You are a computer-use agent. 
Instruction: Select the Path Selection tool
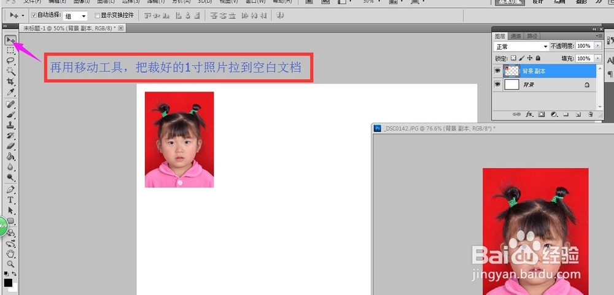[x=10, y=210]
